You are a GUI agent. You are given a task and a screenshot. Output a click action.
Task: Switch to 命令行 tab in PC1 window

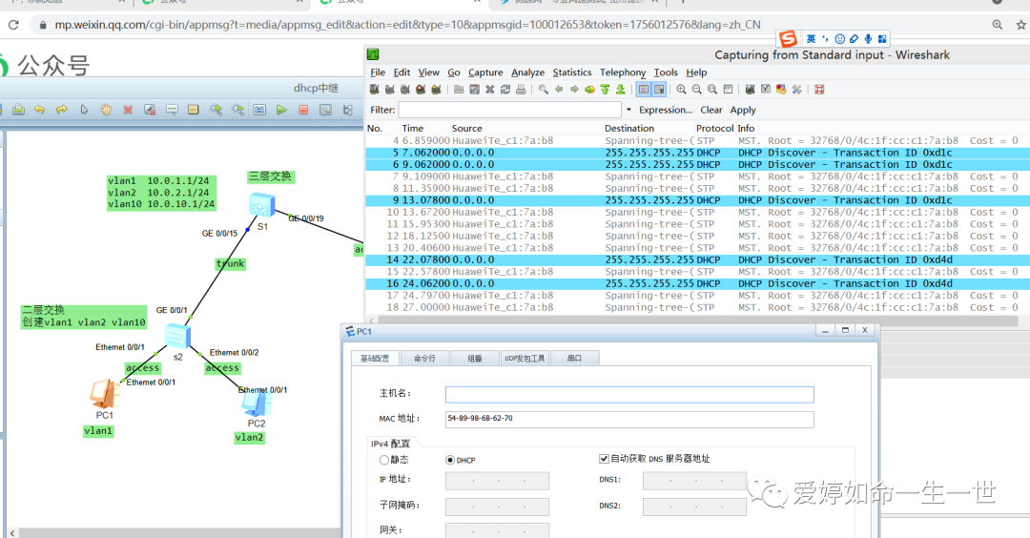[x=424, y=358]
